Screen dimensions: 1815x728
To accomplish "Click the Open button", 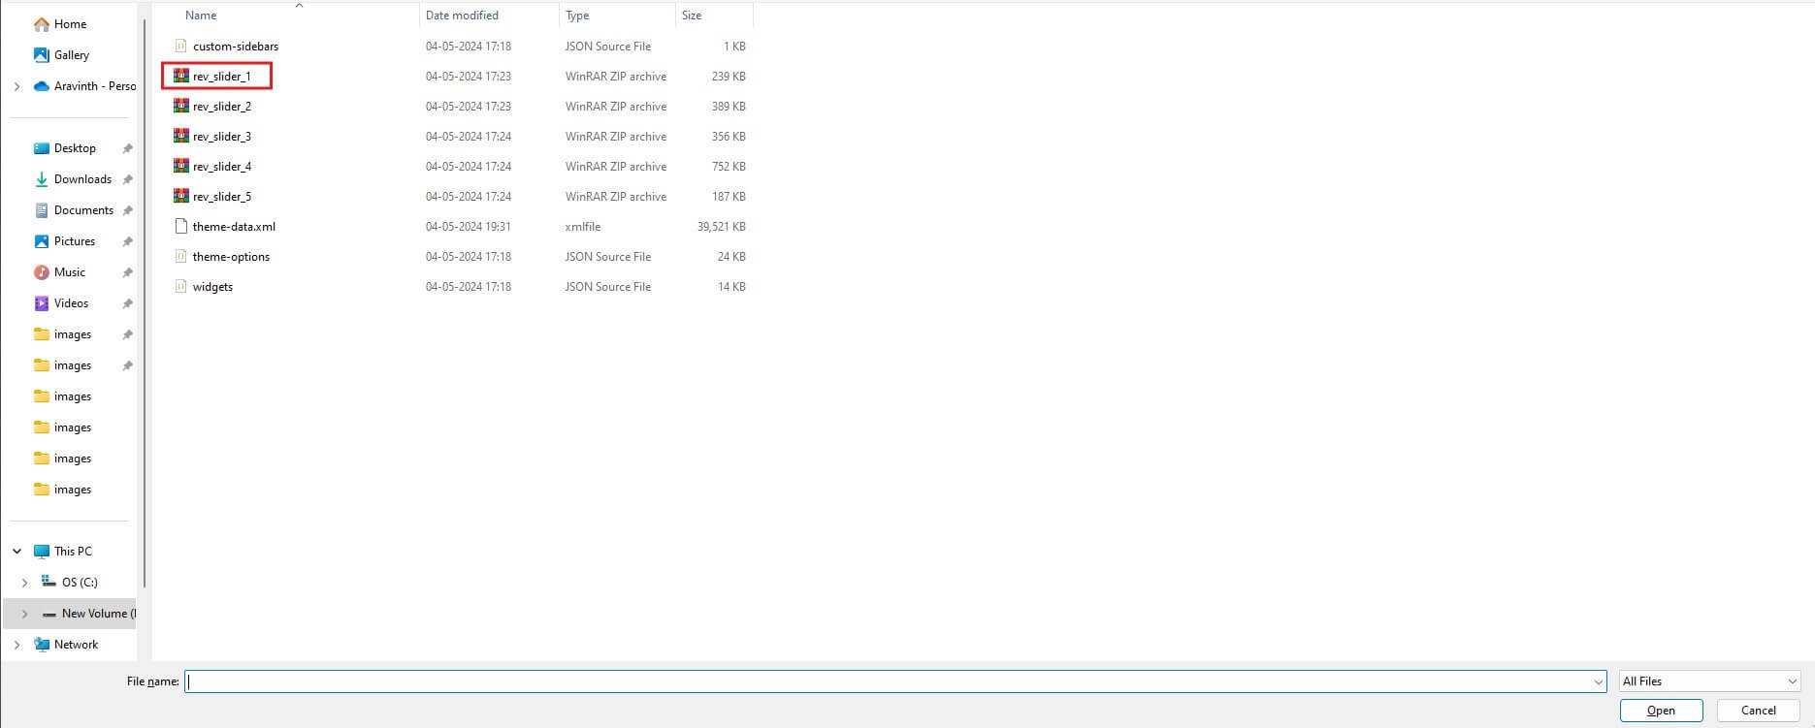I will tap(1661, 711).
